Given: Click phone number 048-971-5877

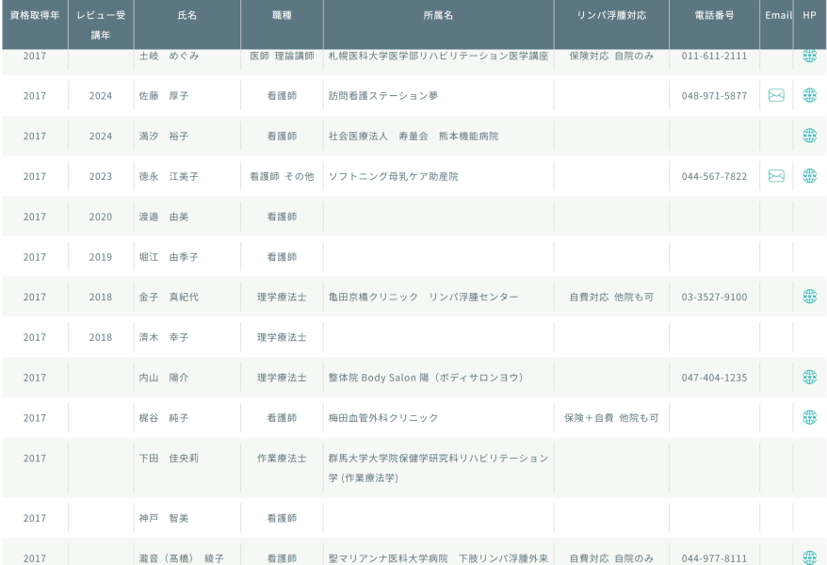Looking at the screenshot, I should click(x=714, y=96).
